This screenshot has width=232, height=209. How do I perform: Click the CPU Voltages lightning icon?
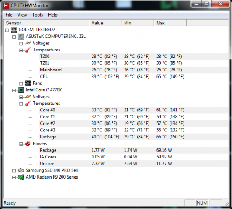pyautogui.click(x=28, y=97)
